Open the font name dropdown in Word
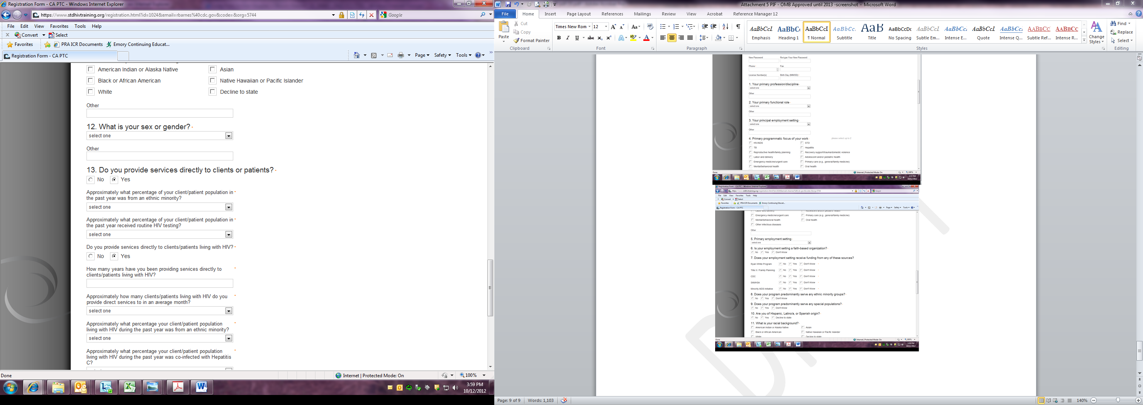 [589, 27]
